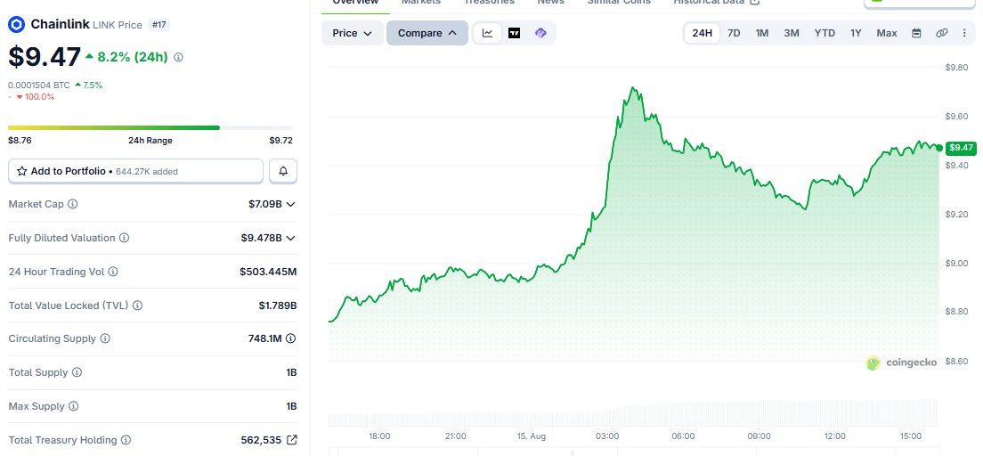The height and width of the screenshot is (456, 983).
Task: Click the Chainlink logo icon
Action: pos(16,25)
